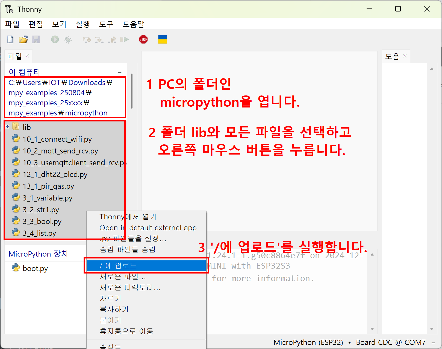Choose 'Thonny에서 열기' from the context menu
Viewport: 442px width, 349px height.
click(128, 217)
